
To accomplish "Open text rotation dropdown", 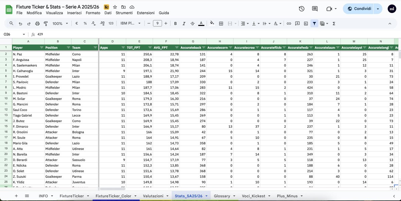I will 277,23.
